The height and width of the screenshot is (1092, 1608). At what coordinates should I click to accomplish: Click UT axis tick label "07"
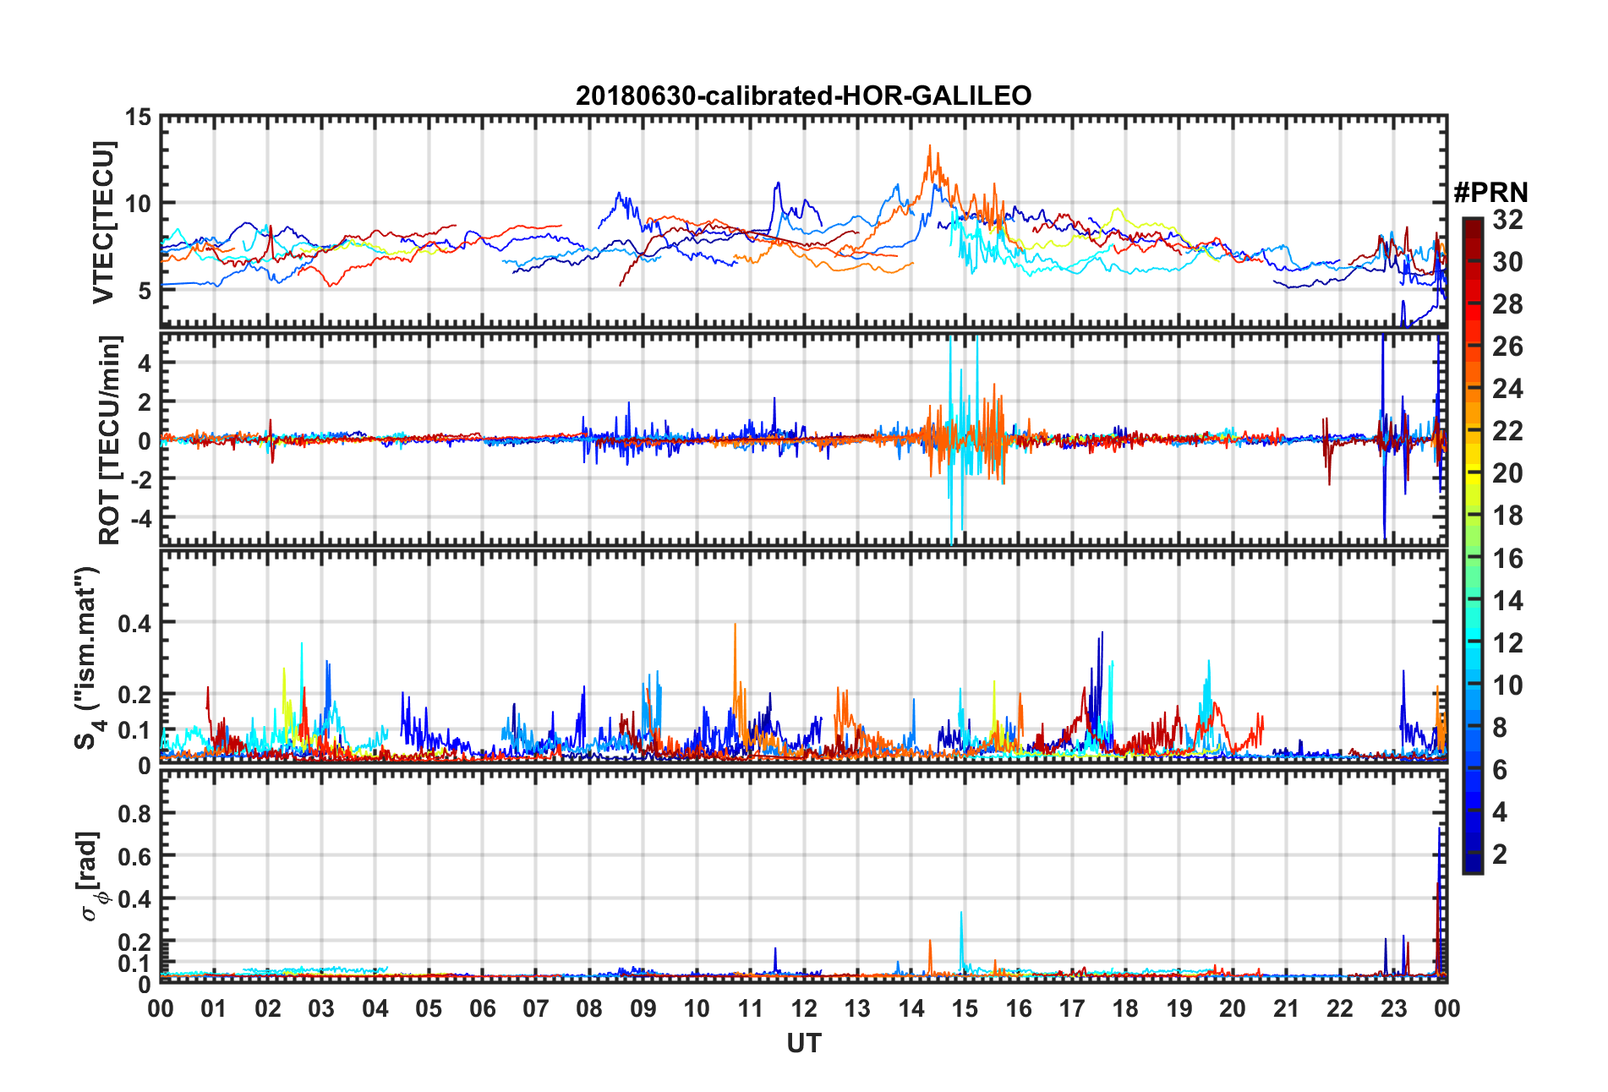[536, 1008]
